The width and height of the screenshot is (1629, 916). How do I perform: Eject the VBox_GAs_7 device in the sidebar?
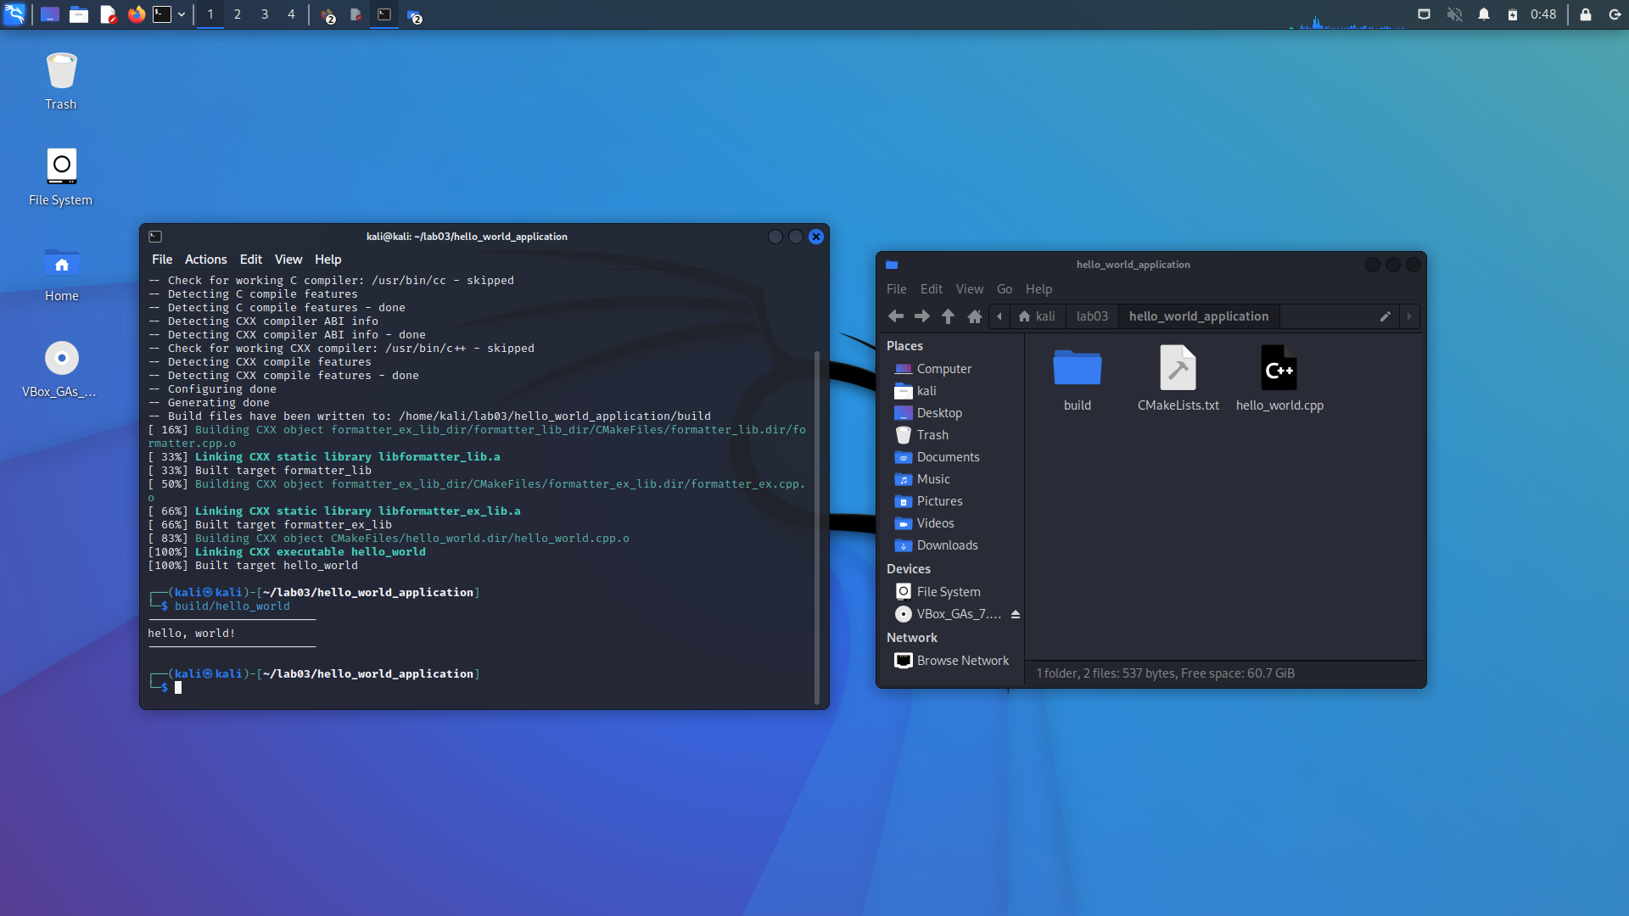(x=1015, y=613)
